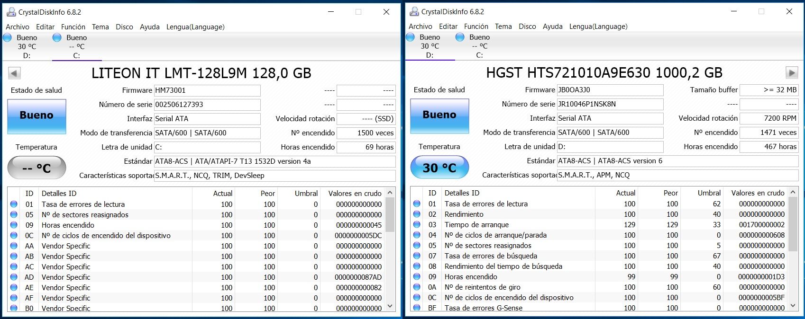Click the next disk arrow in right window

click(x=792, y=72)
